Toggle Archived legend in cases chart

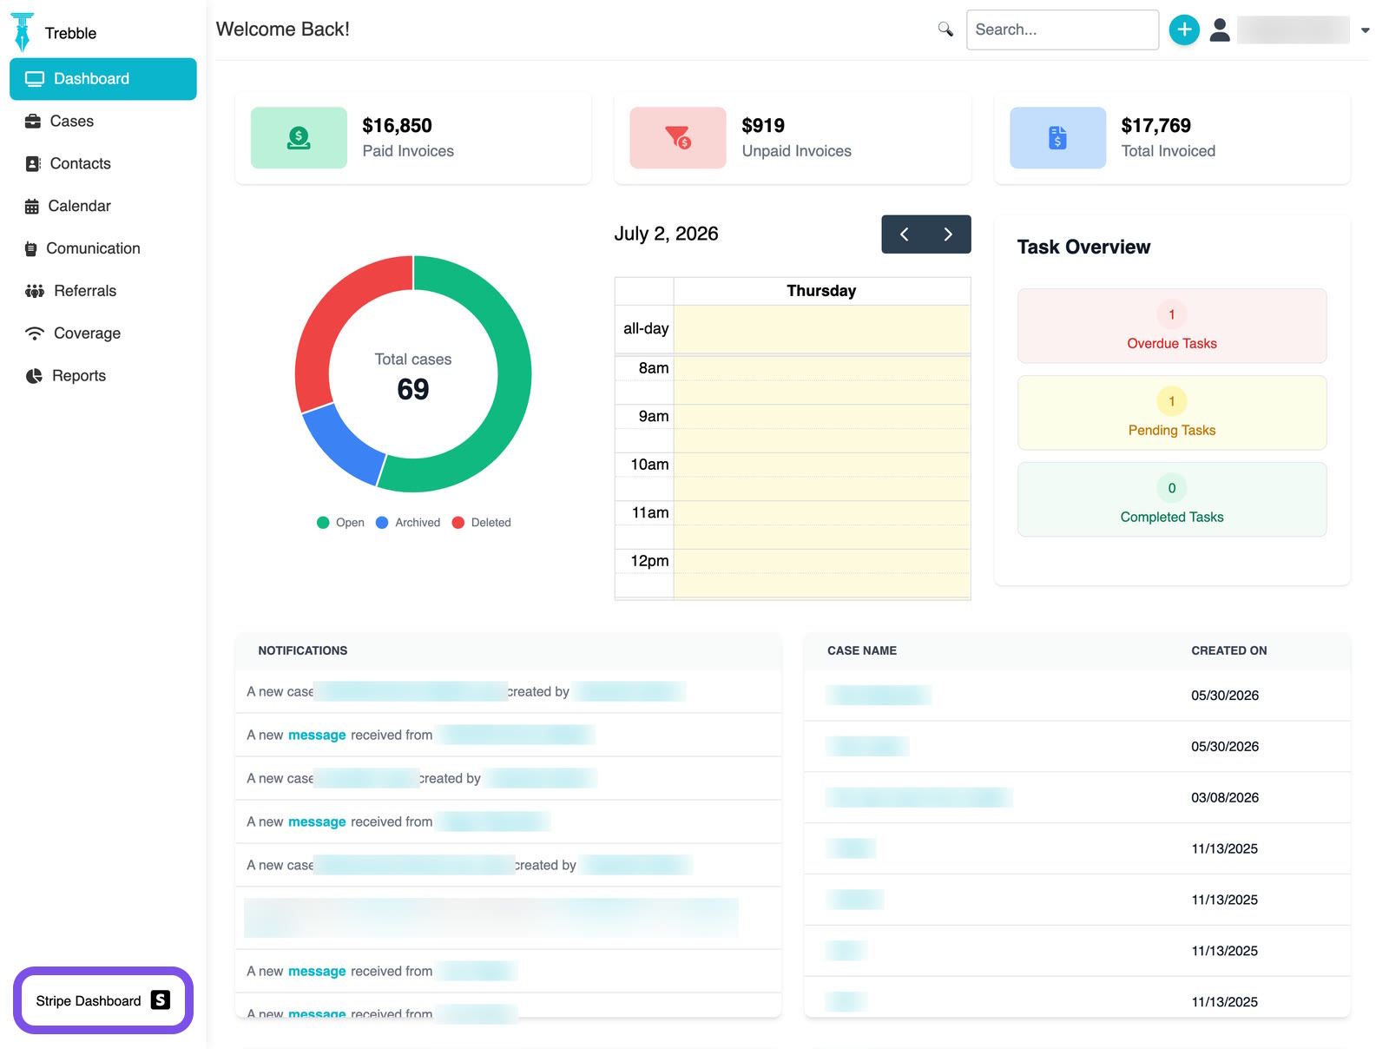(408, 523)
